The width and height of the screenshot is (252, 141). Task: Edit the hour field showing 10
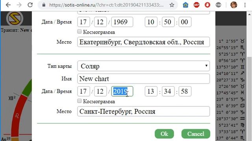coord(151,22)
